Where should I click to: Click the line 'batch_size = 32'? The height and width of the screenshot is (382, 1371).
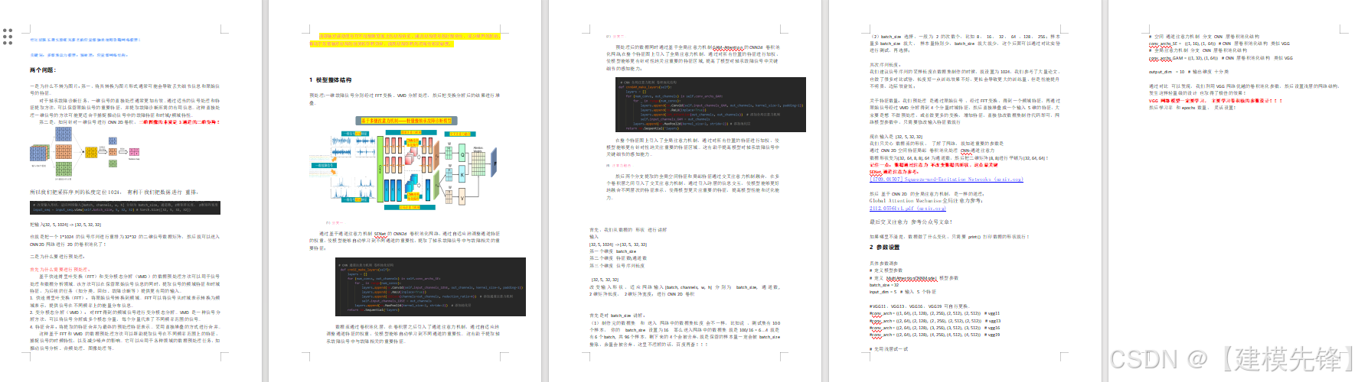(884, 285)
